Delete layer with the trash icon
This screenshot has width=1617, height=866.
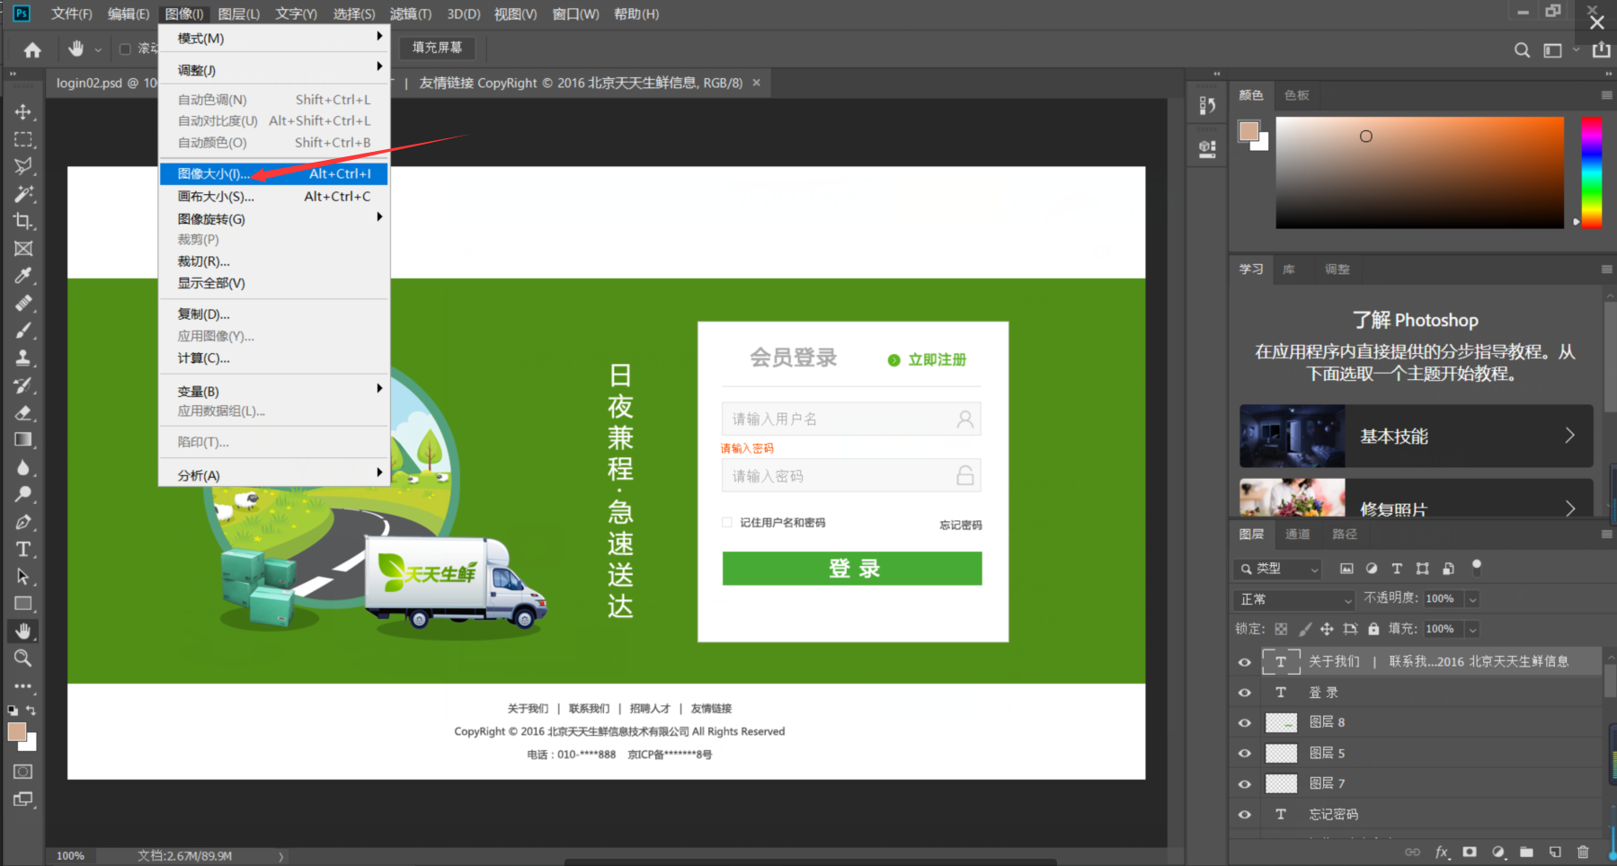tap(1583, 852)
